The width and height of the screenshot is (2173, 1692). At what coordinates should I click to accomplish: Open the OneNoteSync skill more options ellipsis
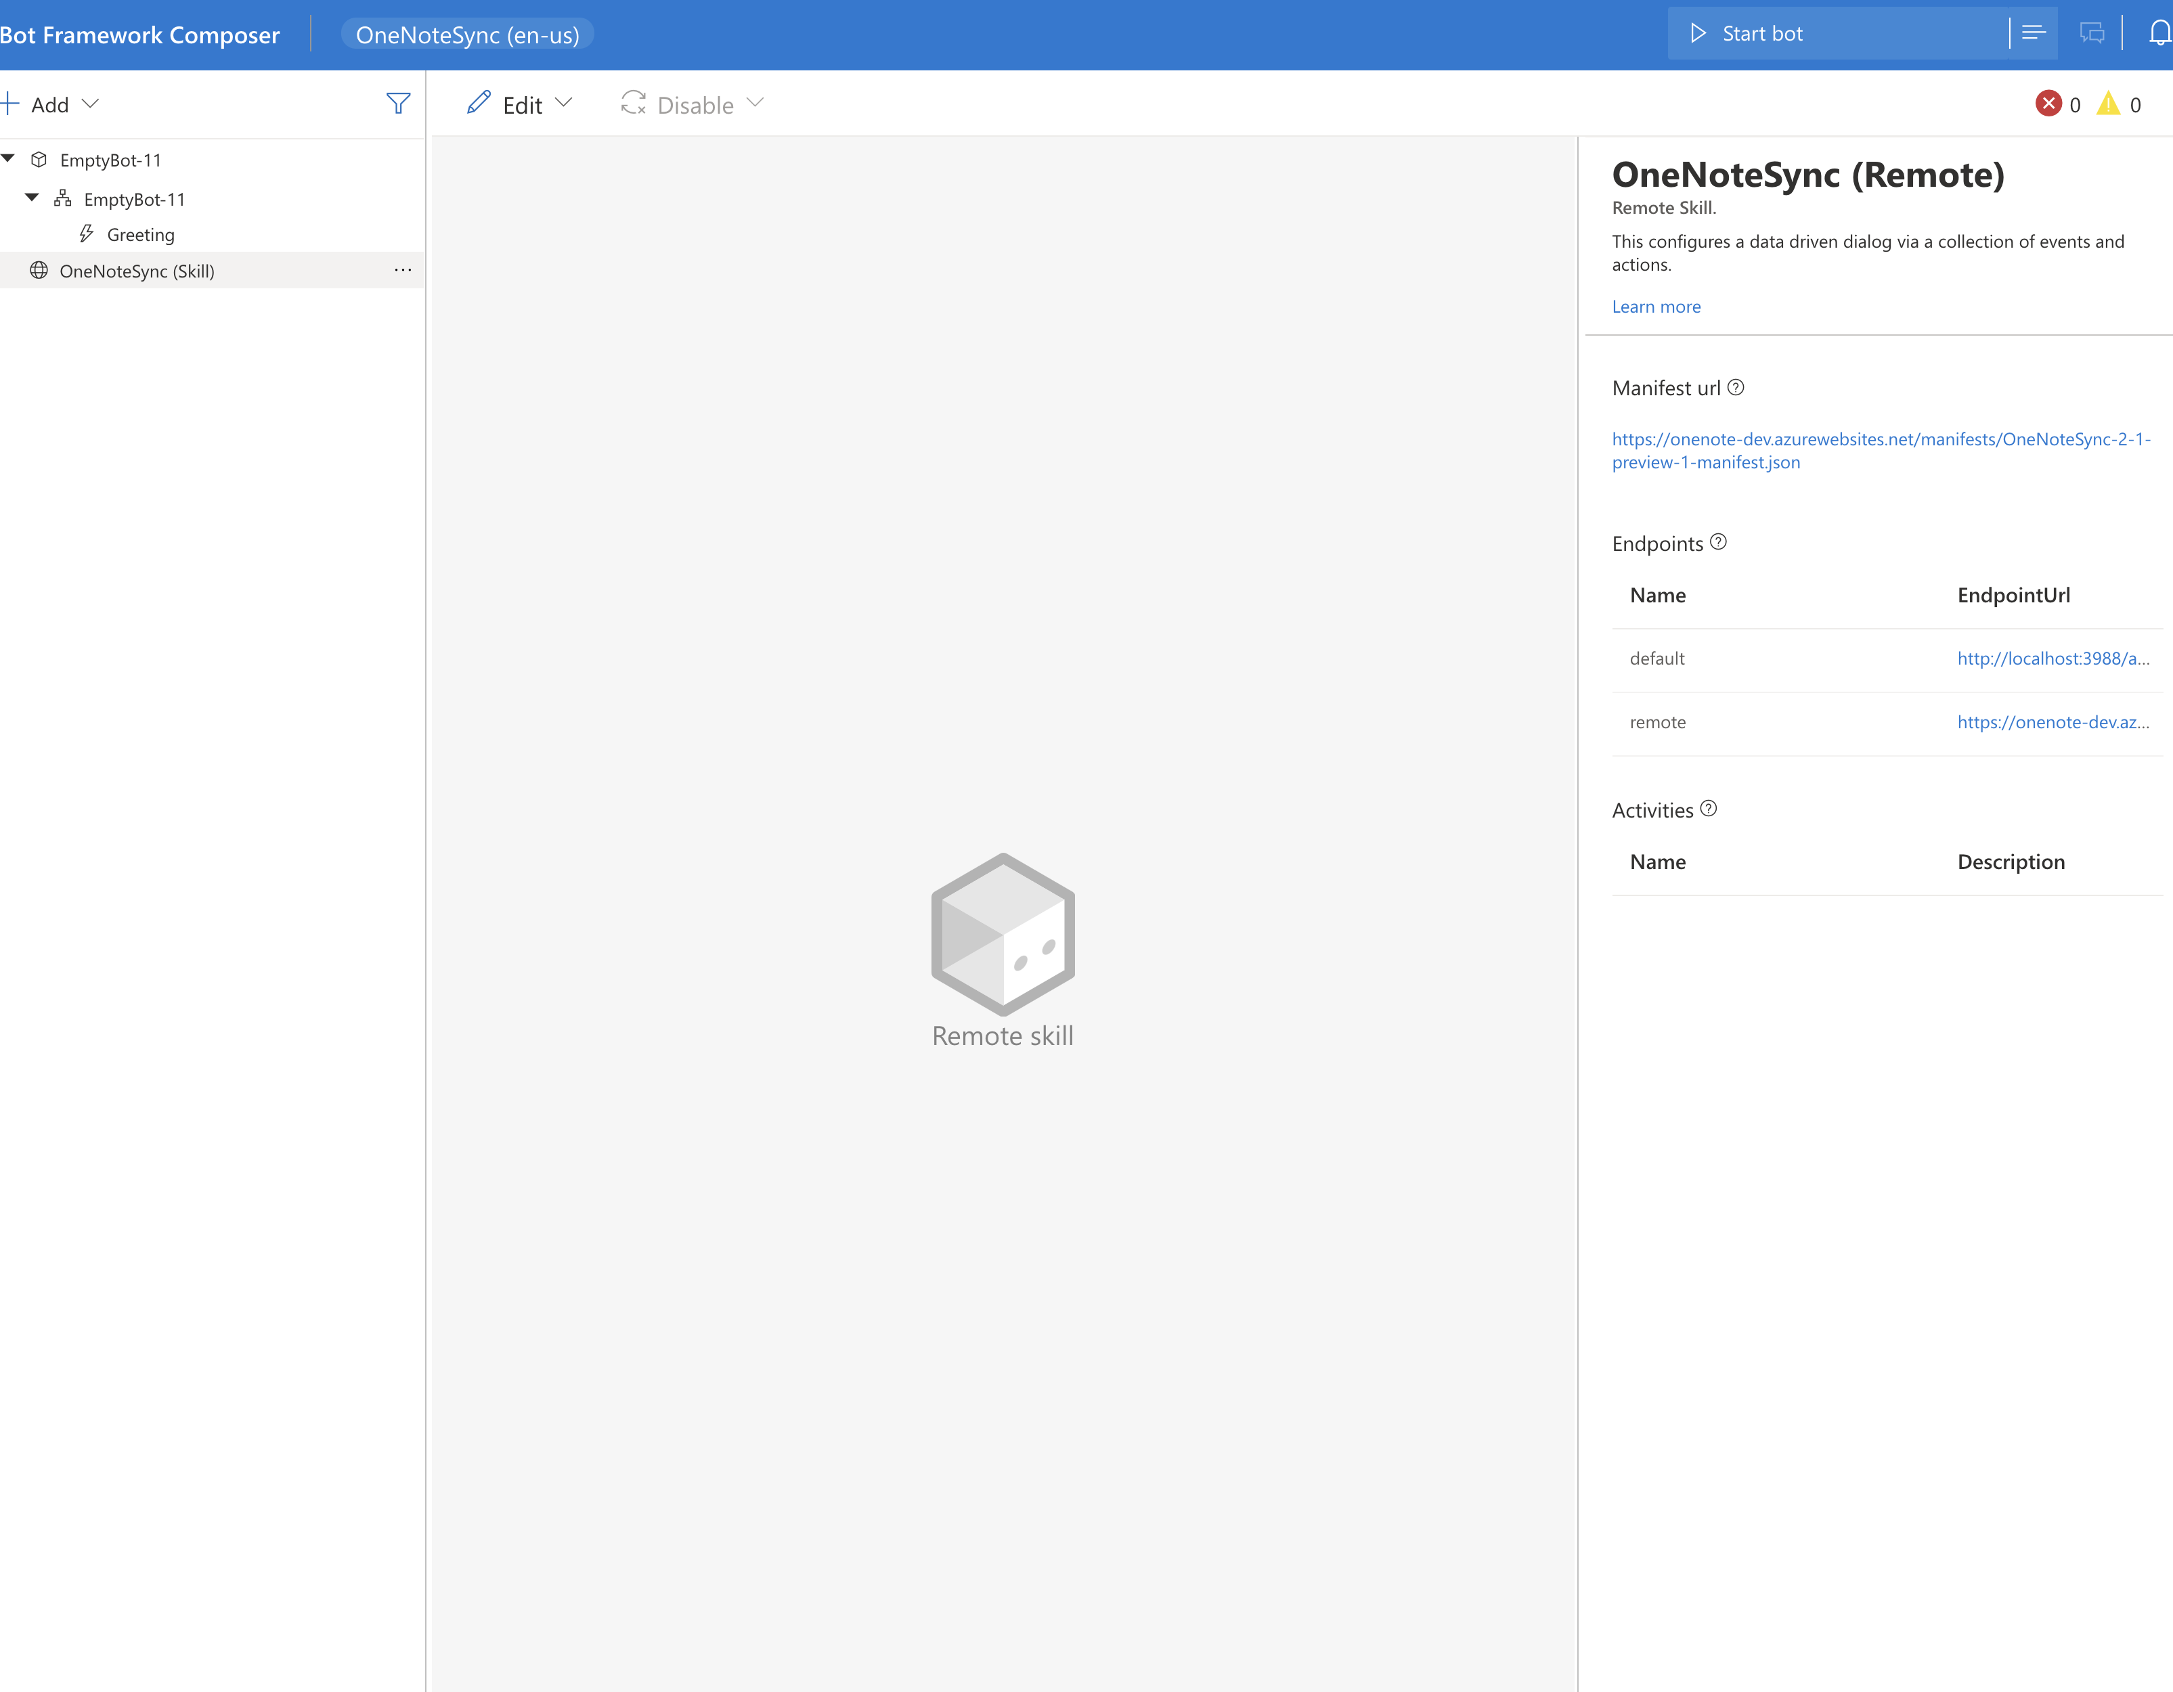(403, 271)
